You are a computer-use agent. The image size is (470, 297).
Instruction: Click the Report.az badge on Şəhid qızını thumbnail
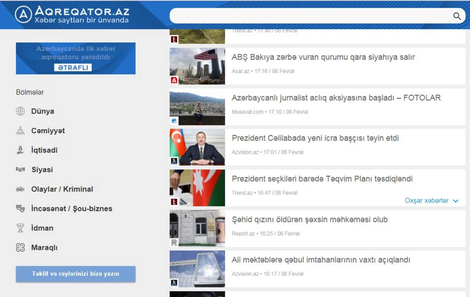pyautogui.click(x=174, y=243)
